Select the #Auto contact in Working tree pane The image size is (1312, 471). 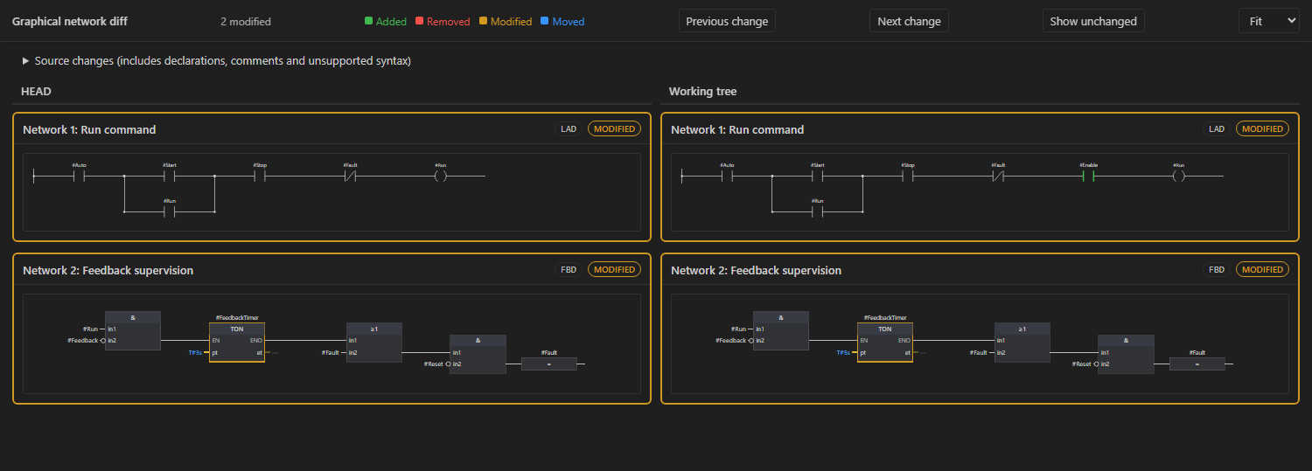coord(727,176)
